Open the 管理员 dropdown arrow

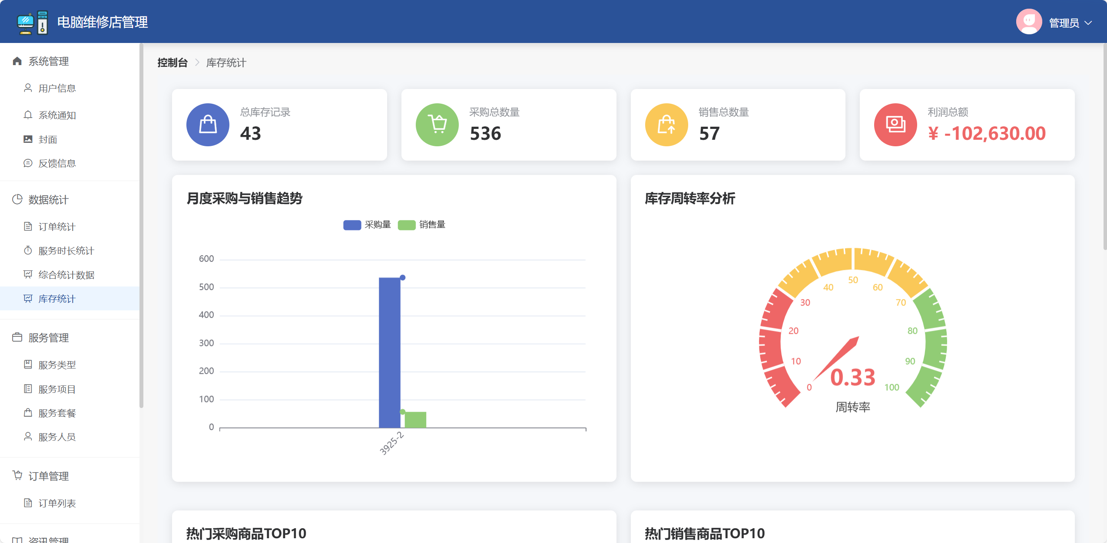[x=1088, y=23]
